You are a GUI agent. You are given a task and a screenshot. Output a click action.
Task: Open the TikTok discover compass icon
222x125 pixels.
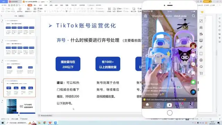point(158,105)
